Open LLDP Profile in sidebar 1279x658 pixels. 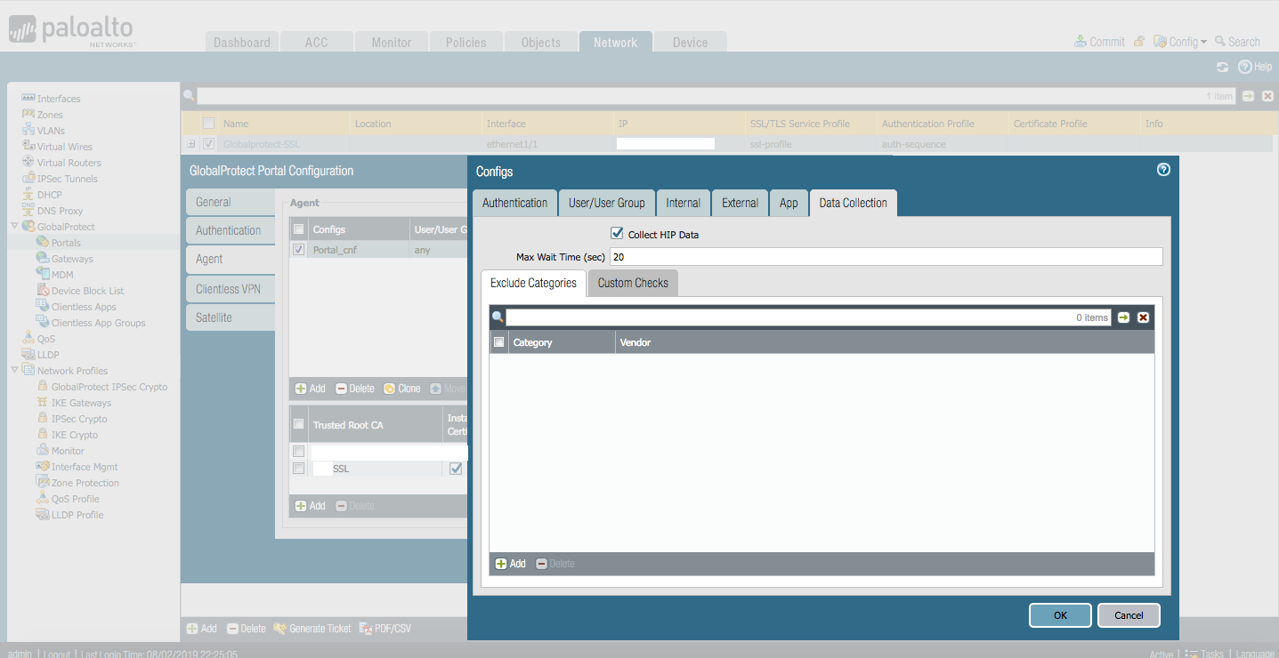pyautogui.click(x=77, y=515)
